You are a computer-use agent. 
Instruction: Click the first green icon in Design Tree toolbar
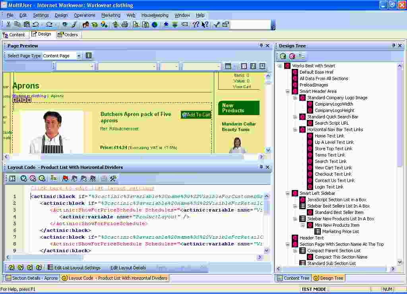(283, 56)
